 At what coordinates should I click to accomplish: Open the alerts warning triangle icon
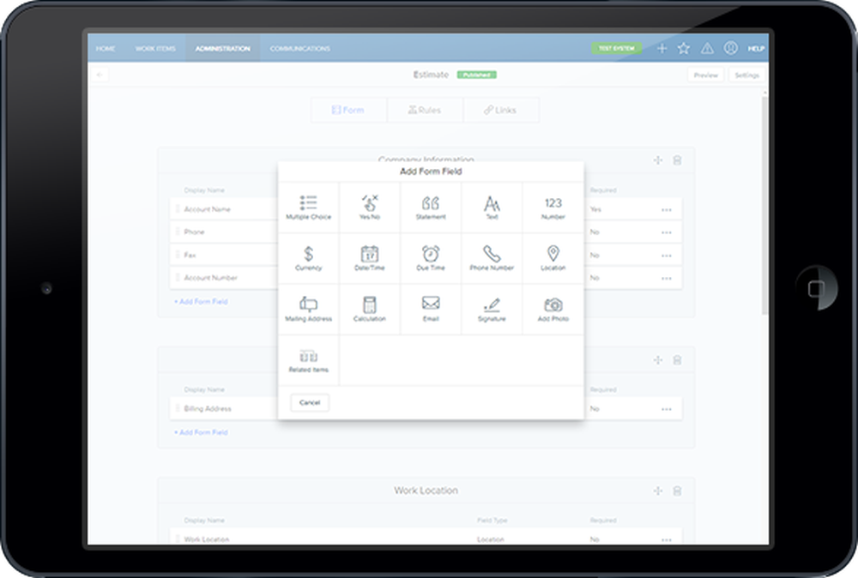click(707, 48)
